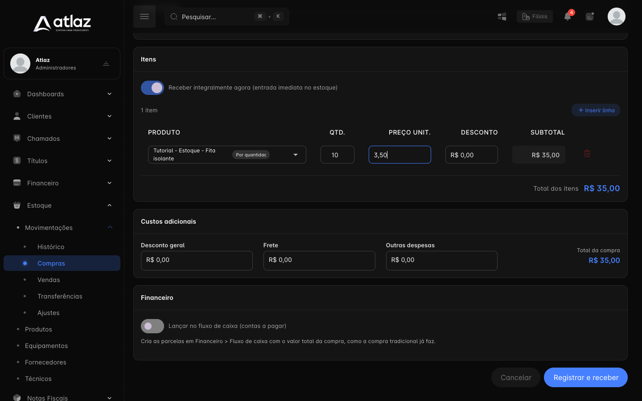Expand the Clientes menu chevron
Image resolution: width=642 pixels, height=401 pixels.
tap(109, 116)
